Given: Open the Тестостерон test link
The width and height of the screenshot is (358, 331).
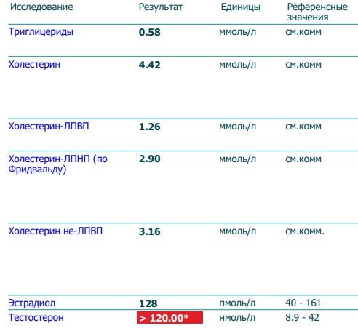Looking at the screenshot, I should (36, 318).
